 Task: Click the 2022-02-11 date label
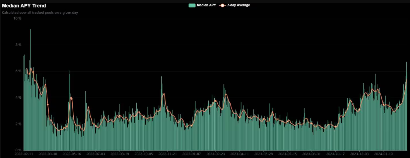24,154
